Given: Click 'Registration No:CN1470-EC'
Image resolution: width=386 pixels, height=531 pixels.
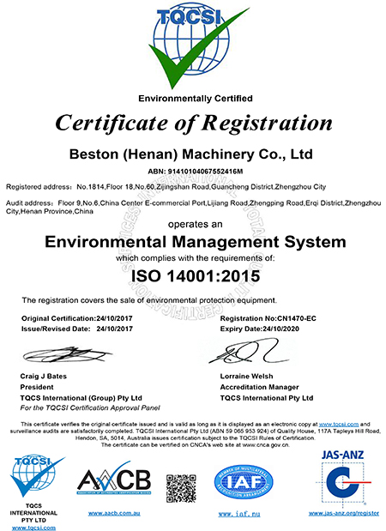Looking at the screenshot, I should click(268, 318).
